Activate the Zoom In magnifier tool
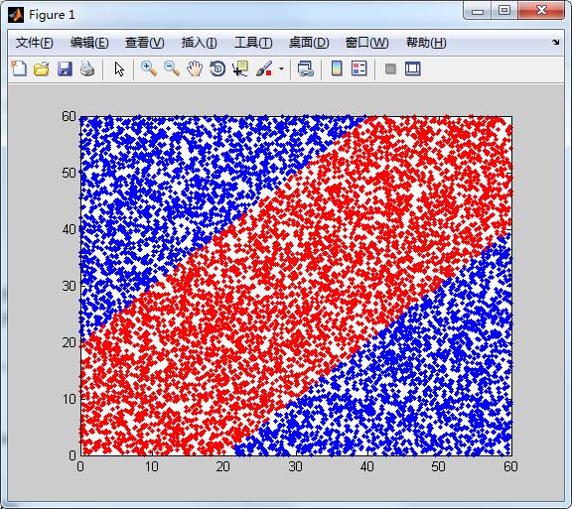The height and width of the screenshot is (509, 572). coord(149,68)
